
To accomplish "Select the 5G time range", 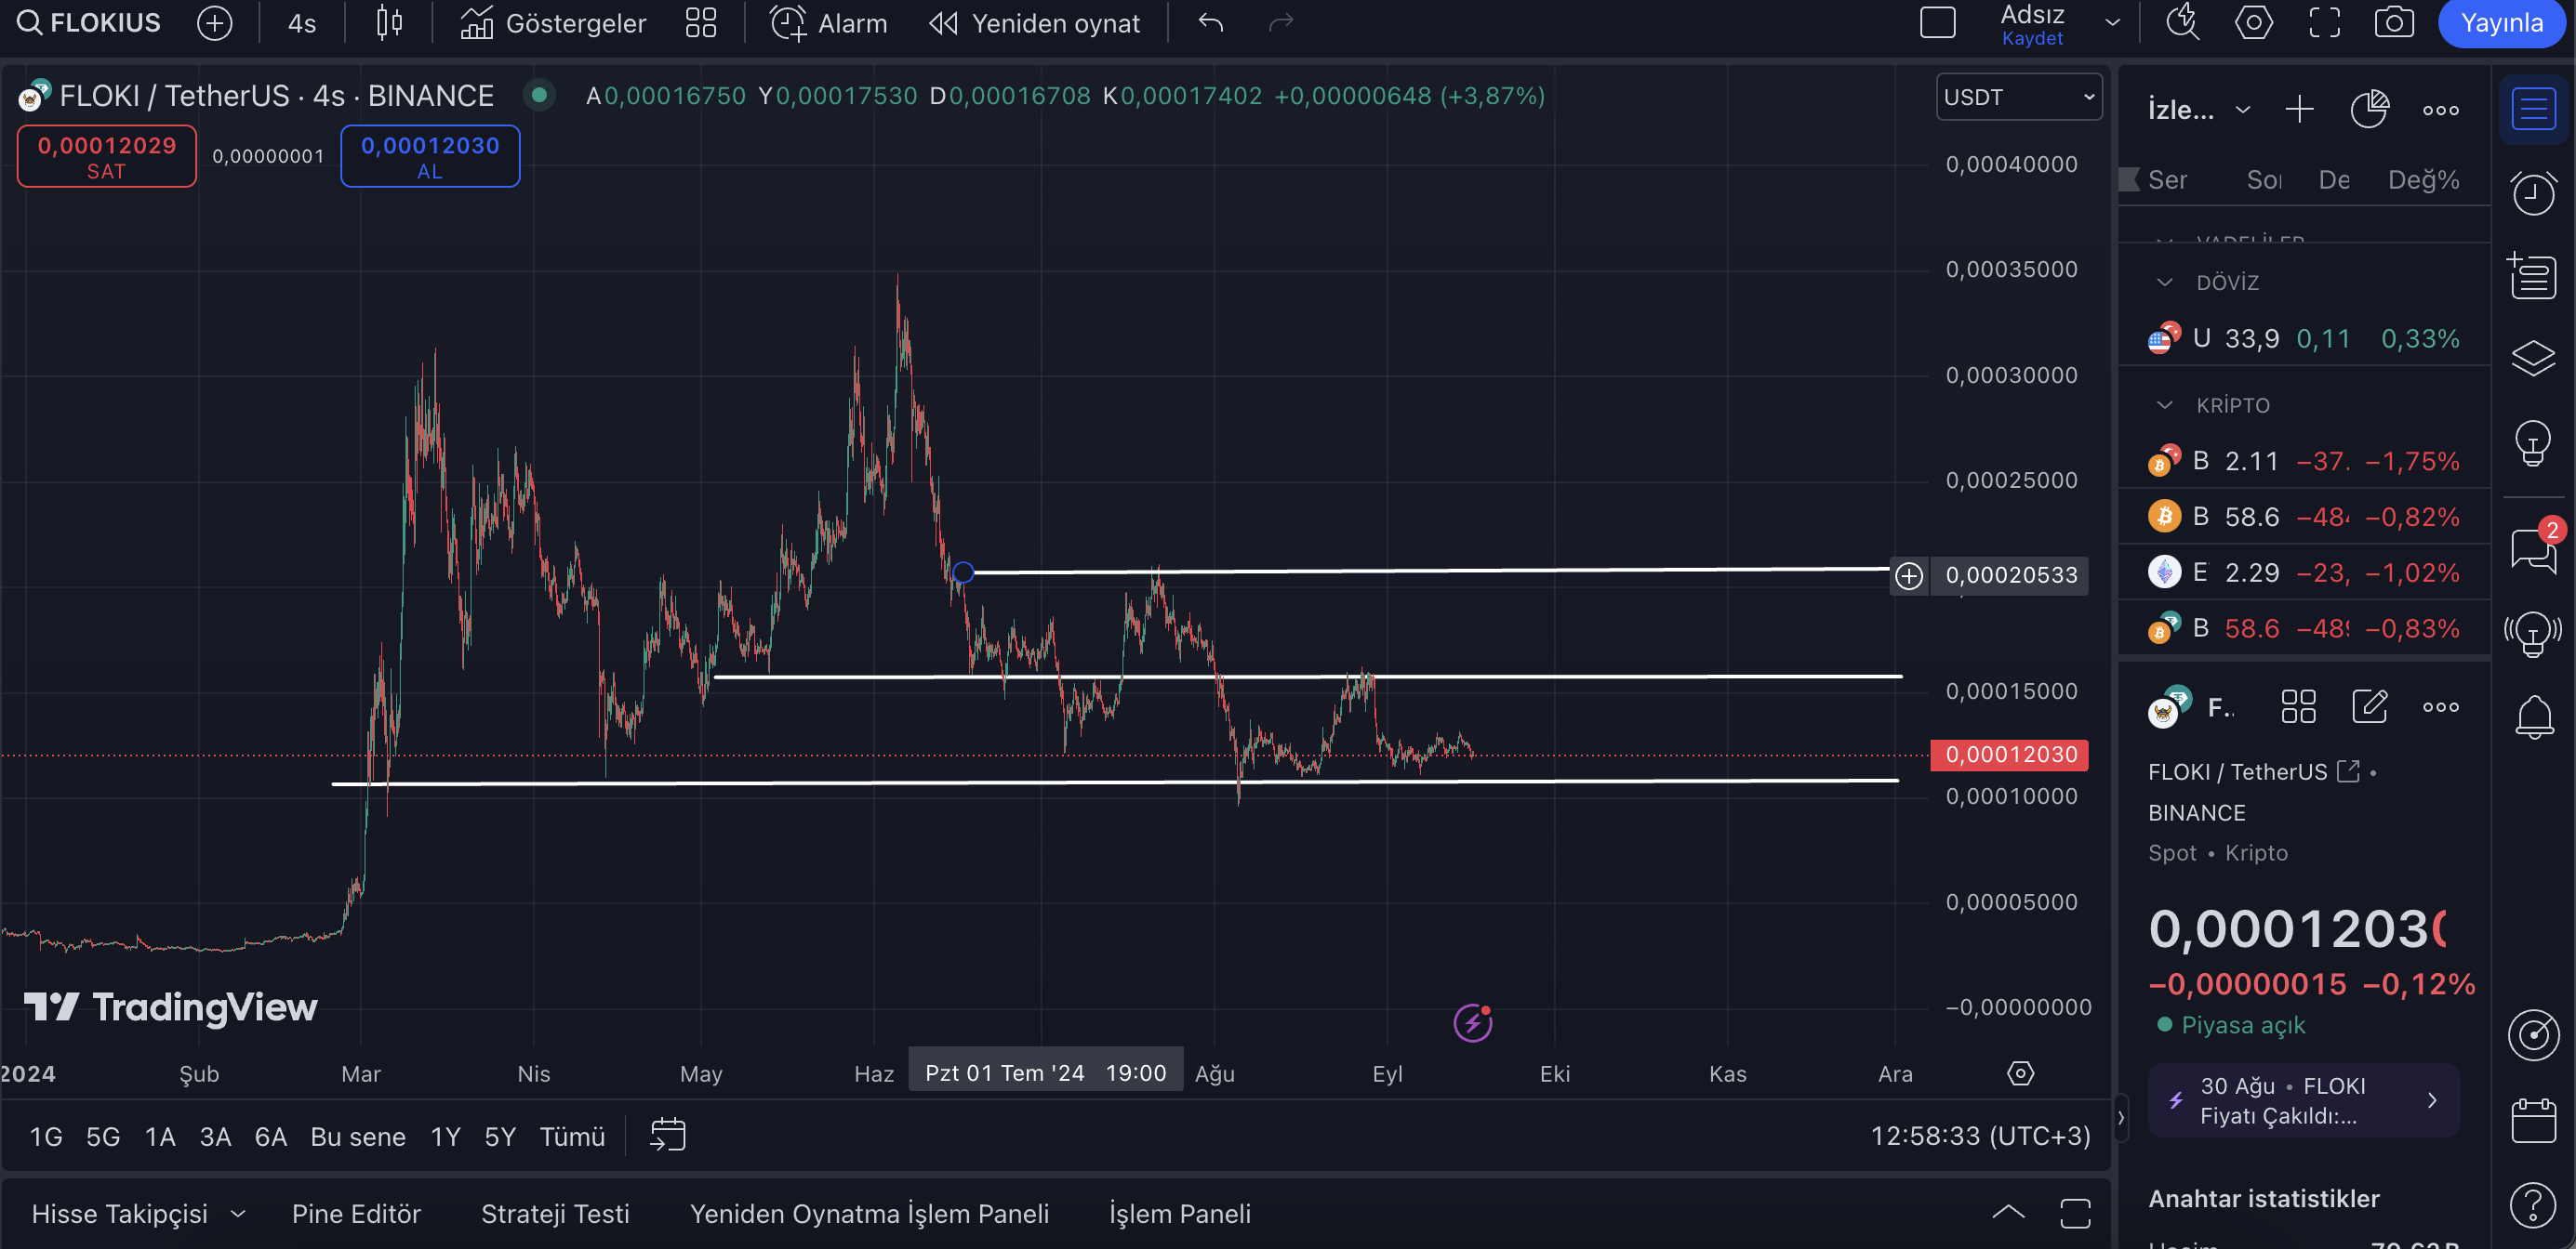I will pos(103,1137).
